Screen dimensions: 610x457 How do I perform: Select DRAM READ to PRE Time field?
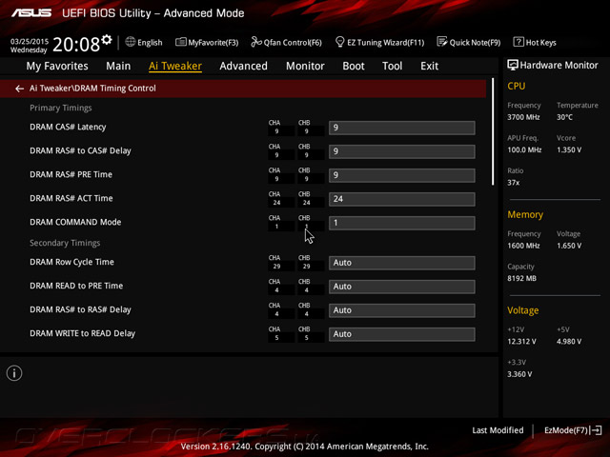(402, 287)
